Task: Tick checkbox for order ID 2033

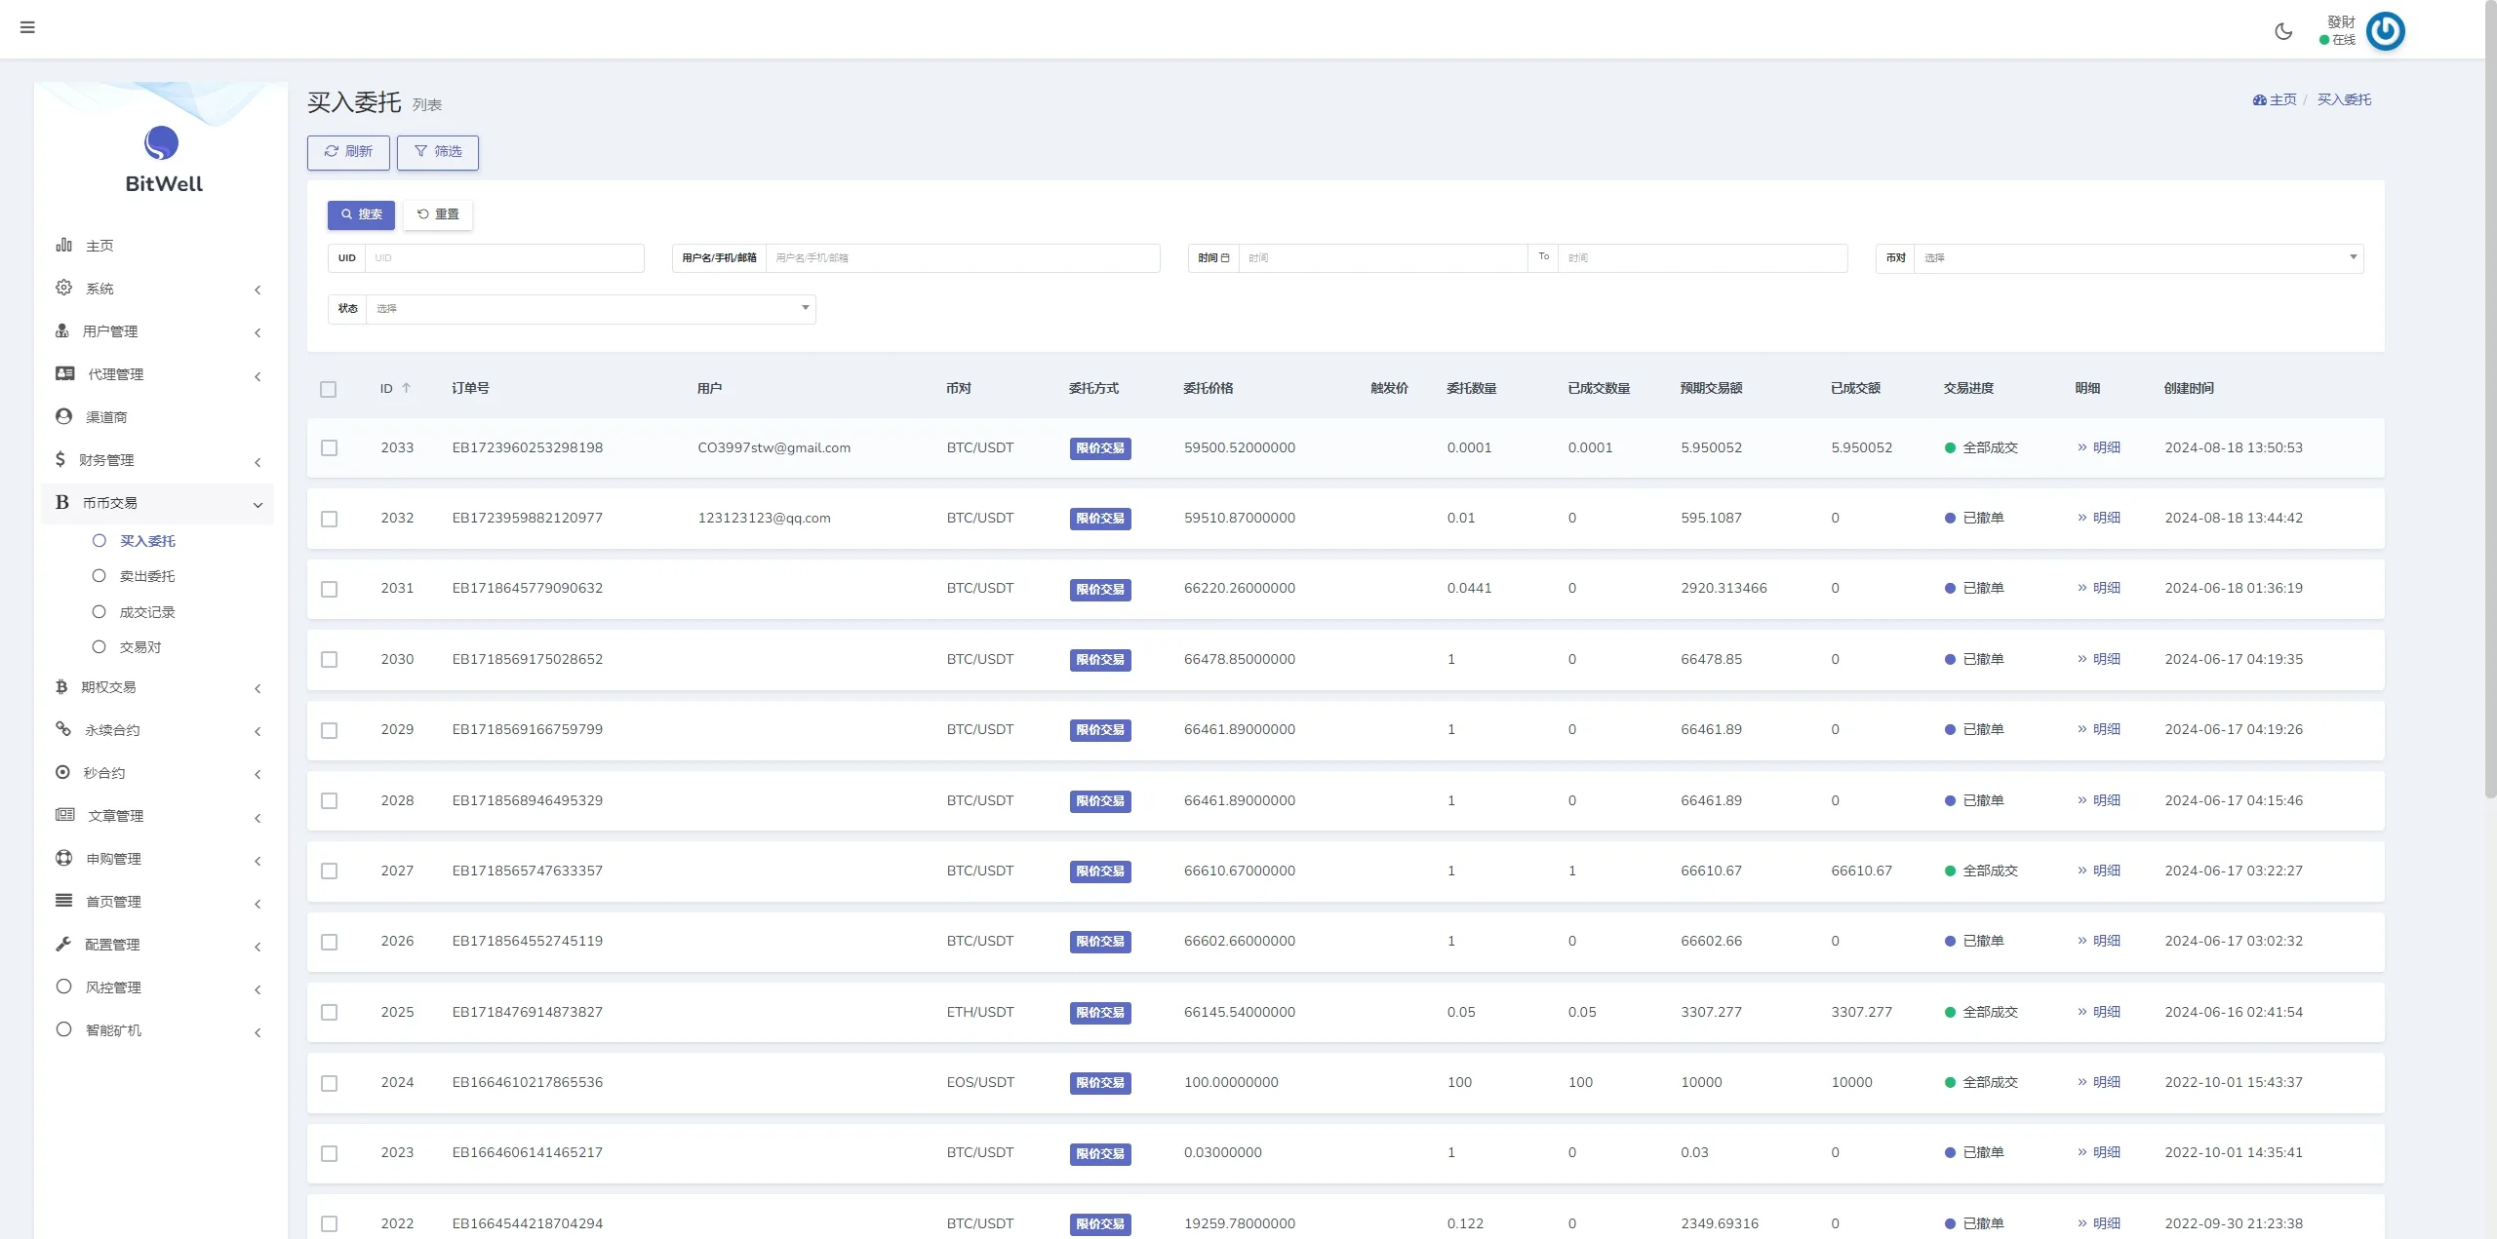Action: [330, 448]
